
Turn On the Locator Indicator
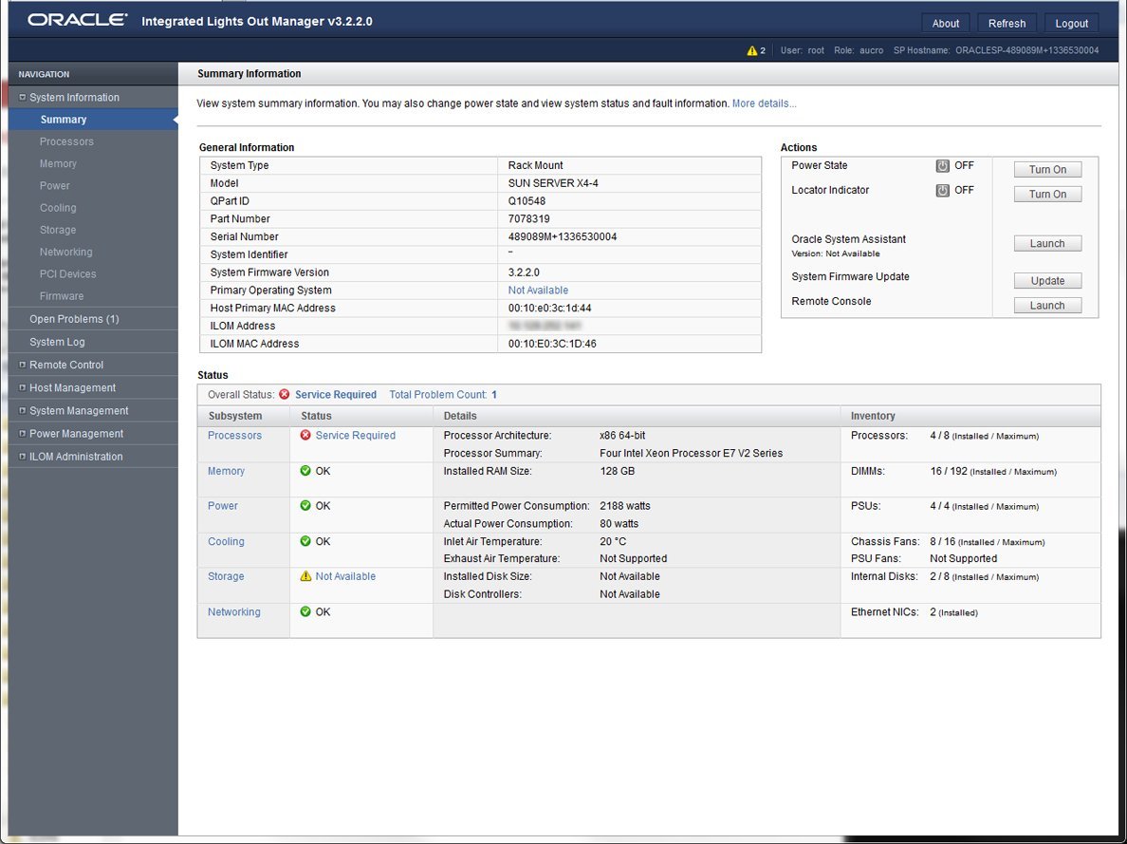(x=1047, y=195)
